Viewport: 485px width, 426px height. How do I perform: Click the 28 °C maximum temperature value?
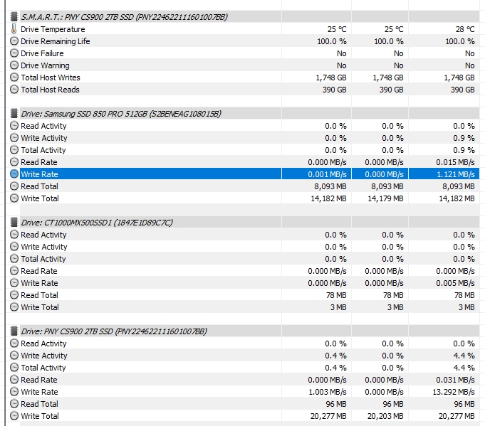460,29
